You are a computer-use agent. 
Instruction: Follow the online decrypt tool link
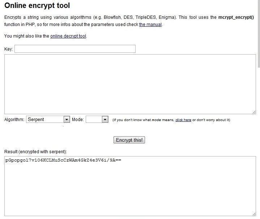[68, 36]
